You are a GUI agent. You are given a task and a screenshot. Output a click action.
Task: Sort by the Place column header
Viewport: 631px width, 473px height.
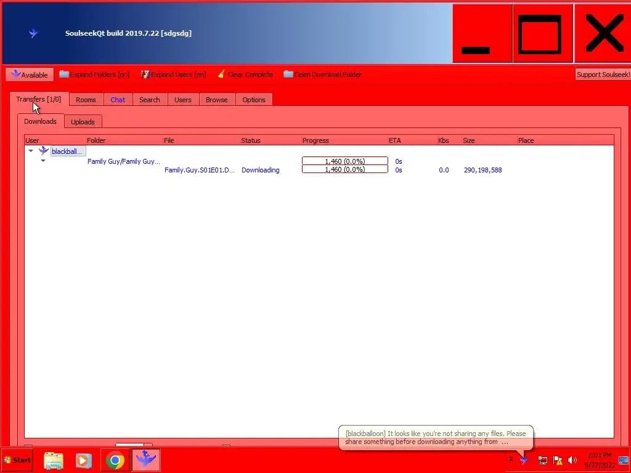coord(566,140)
